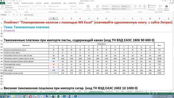Screen dimensions: 174x98
Task: Click the borders icon in Font group
Action: click(x=27, y=9)
